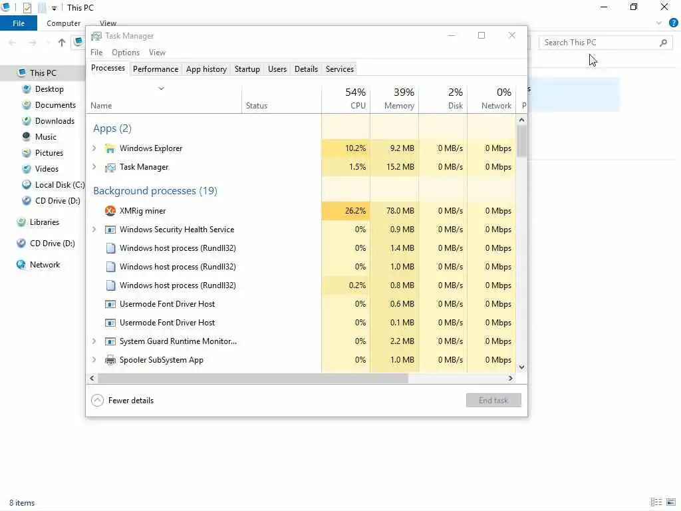Open the Task Manager File menu
Screen dimensions: 681x511
(96, 53)
